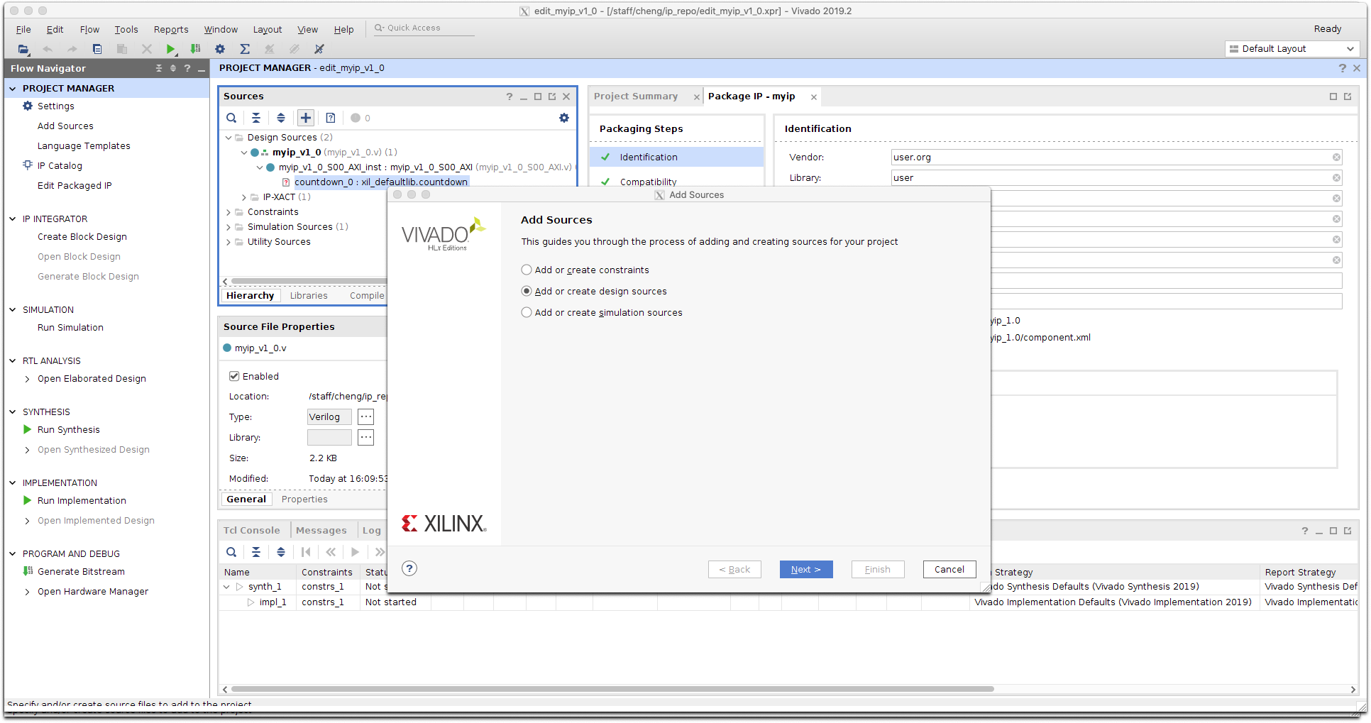The height and width of the screenshot is (723, 1371).
Task: Select Add or create design sources
Action: 527,291
